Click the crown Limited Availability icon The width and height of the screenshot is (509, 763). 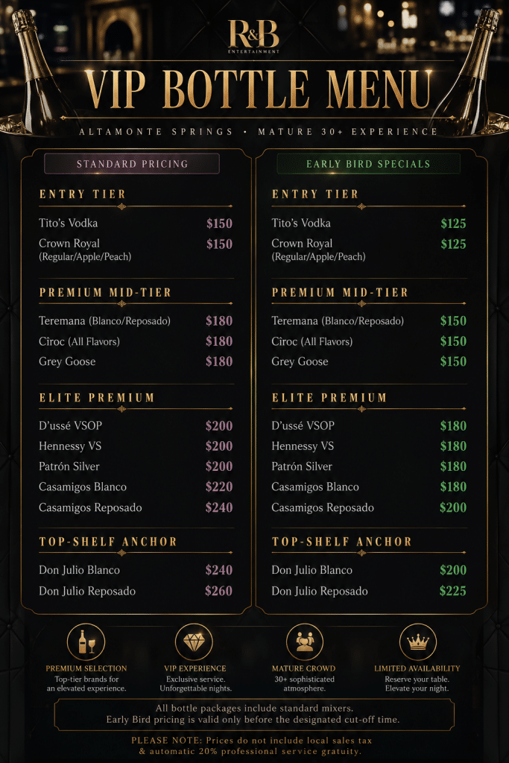tap(417, 642)
